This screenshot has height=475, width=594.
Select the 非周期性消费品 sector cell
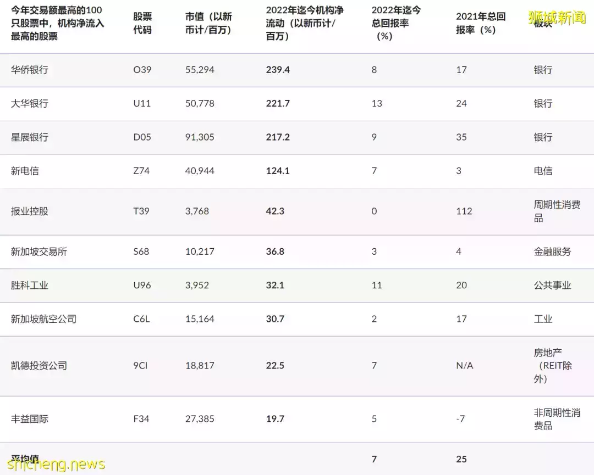pos(557,420)
